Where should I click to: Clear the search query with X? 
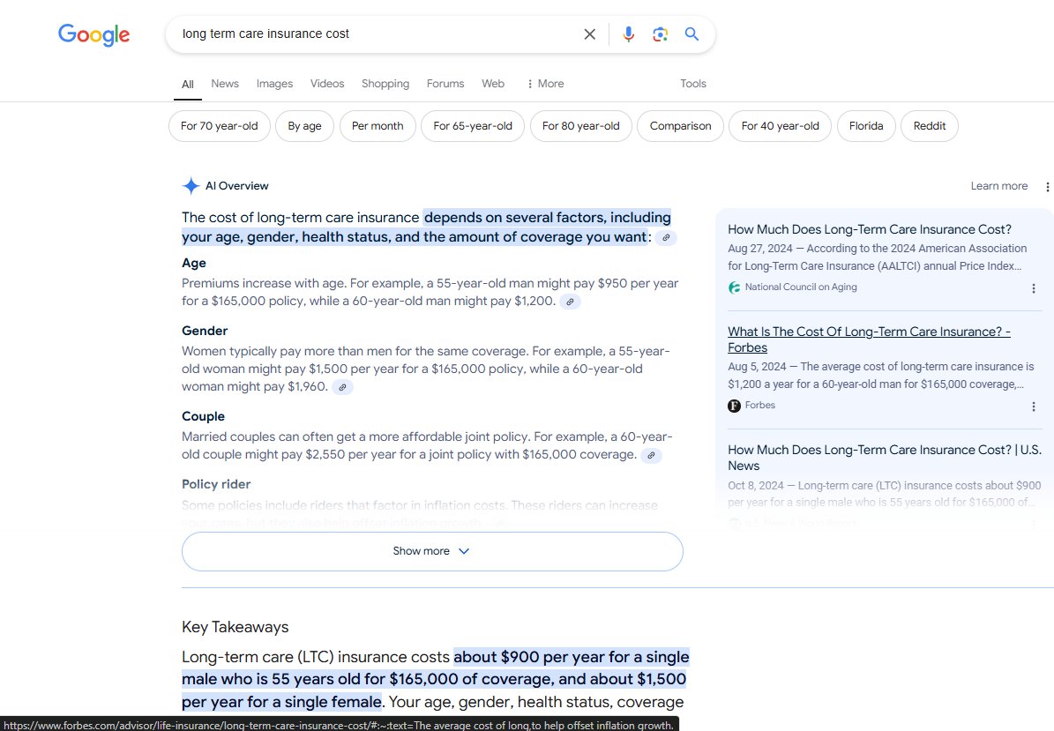pyautogui.click(x=589, y=34)
